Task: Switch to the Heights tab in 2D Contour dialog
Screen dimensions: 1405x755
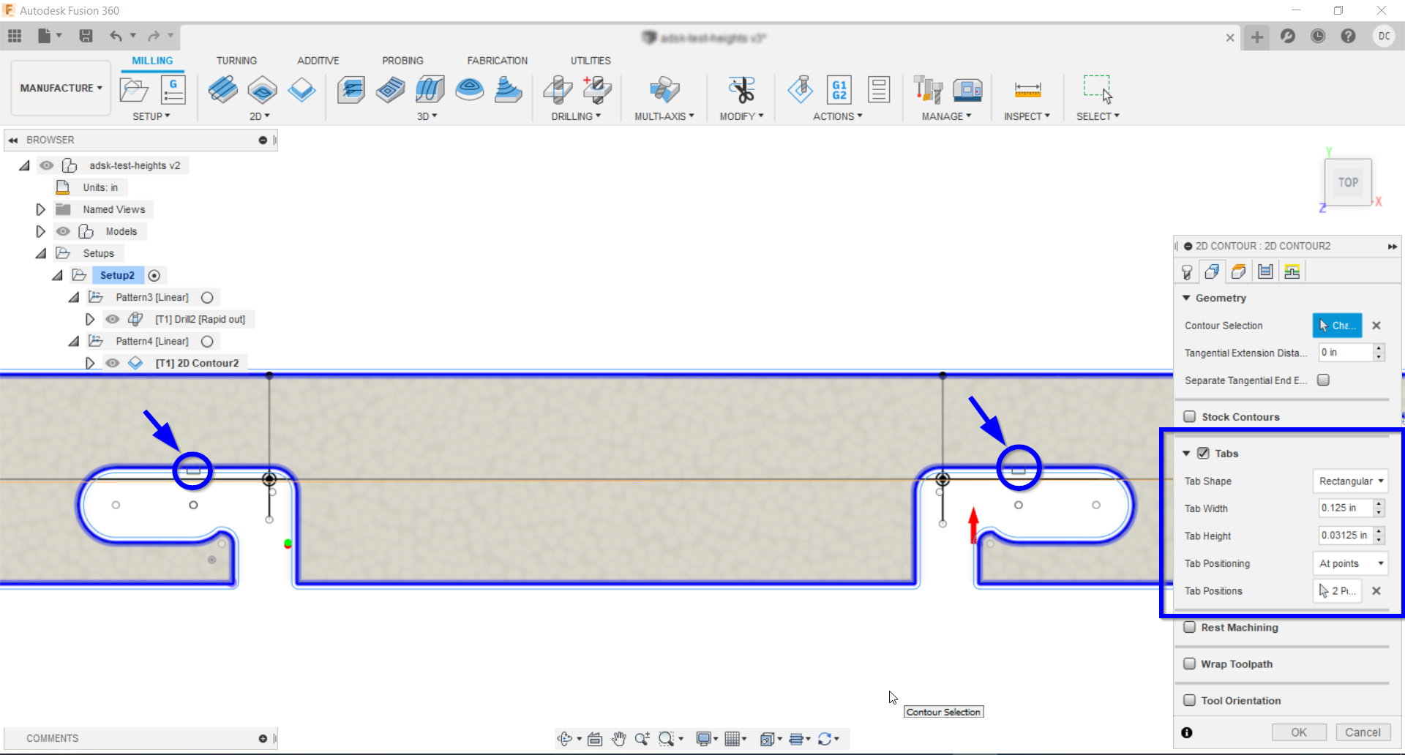Action: [x=1239, y=271]
